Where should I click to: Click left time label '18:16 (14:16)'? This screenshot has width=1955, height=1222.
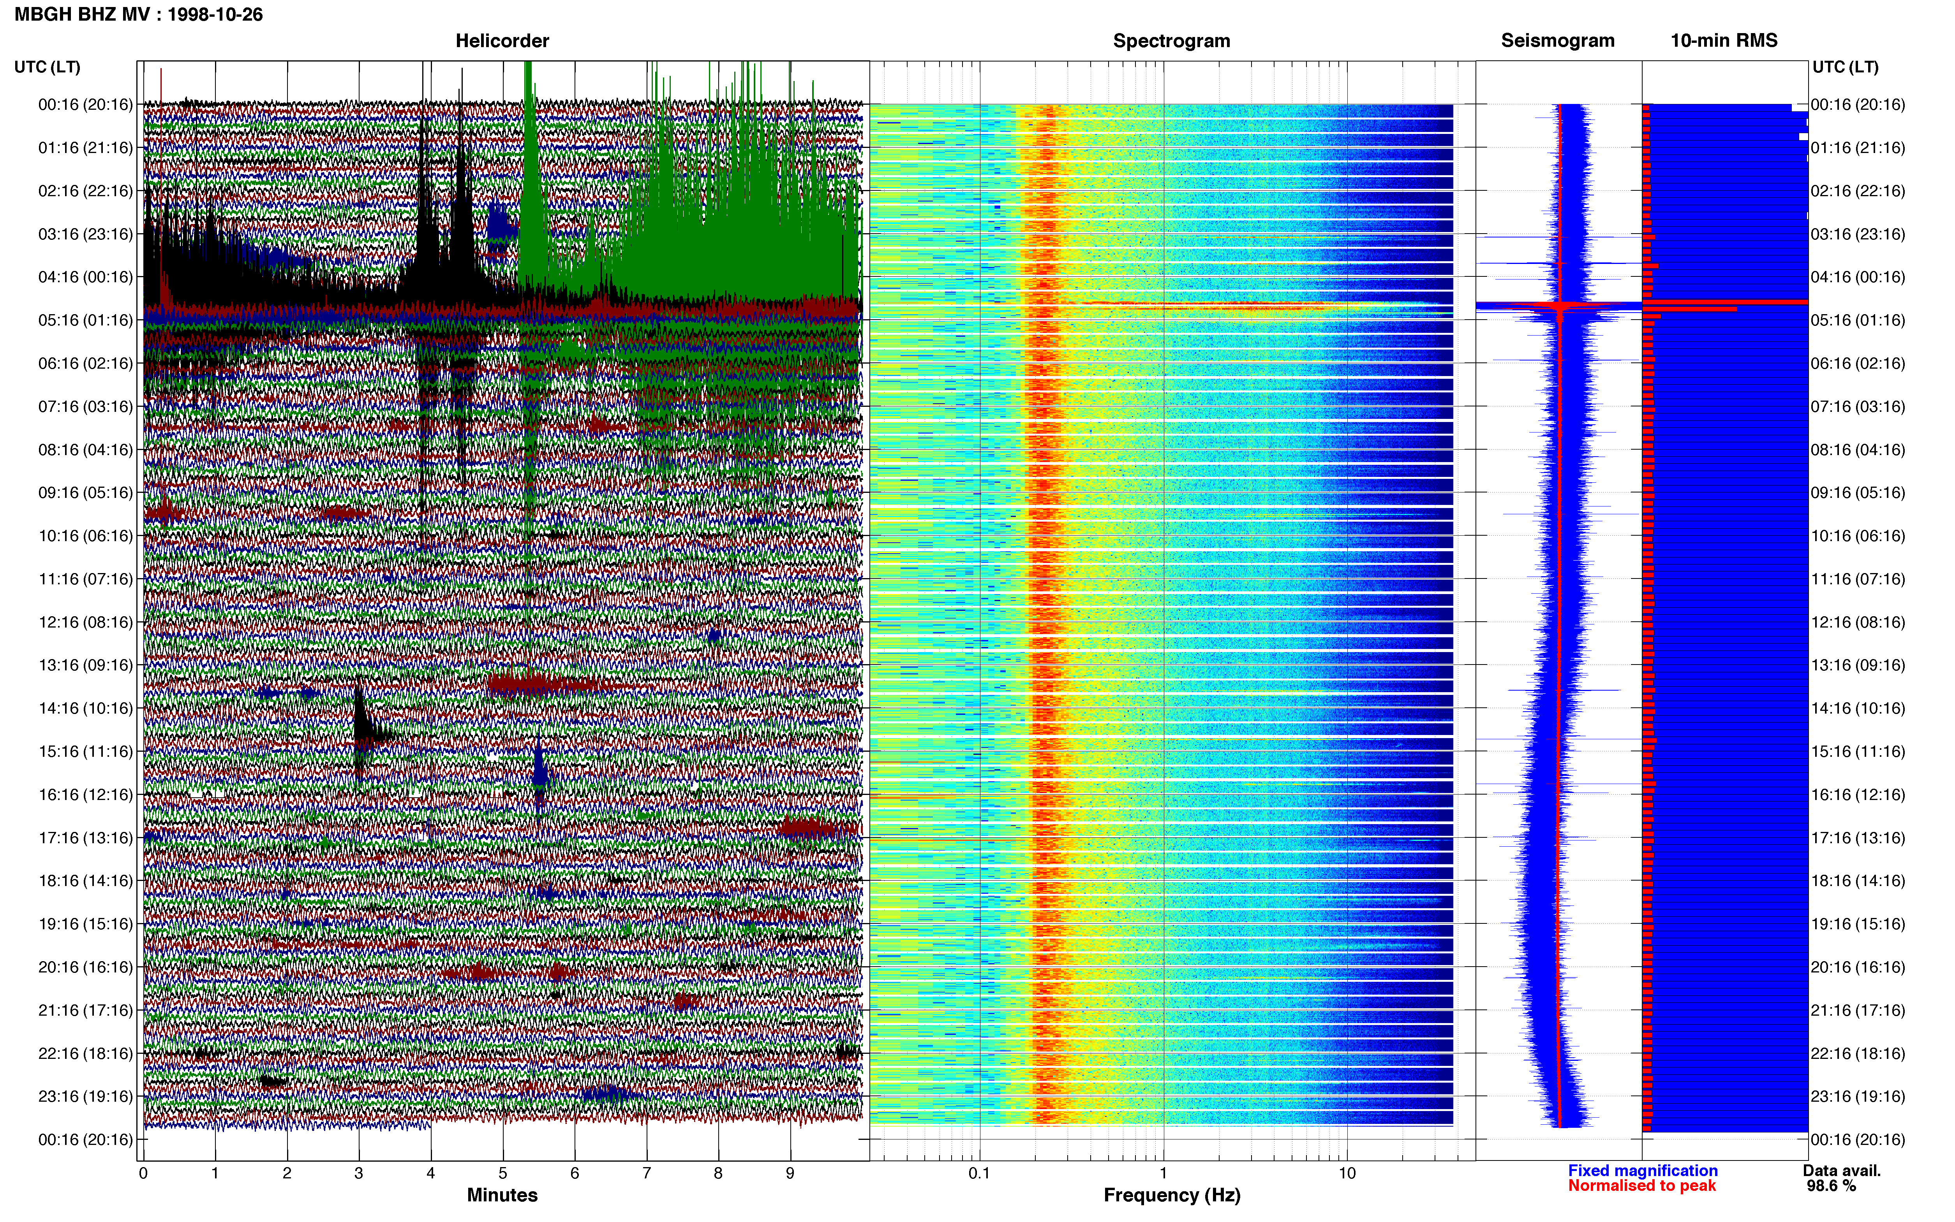(x=86, y=881)
